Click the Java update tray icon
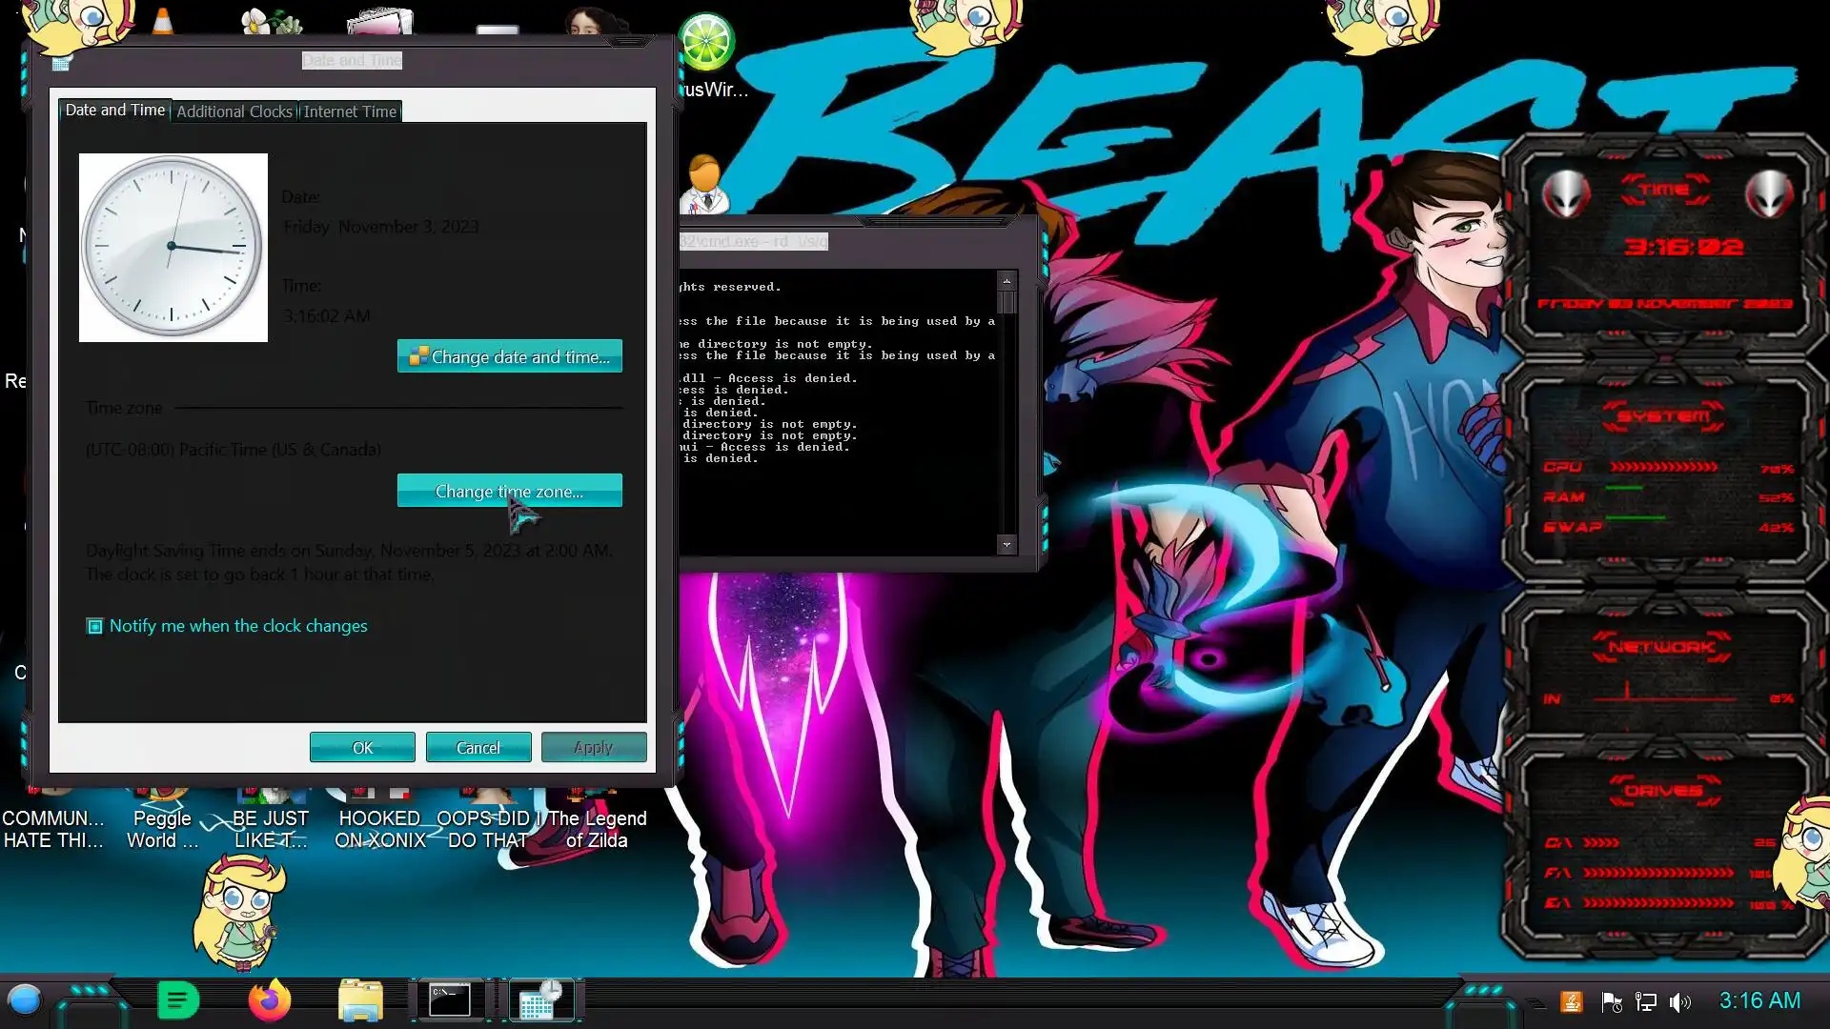The height and width of the screenshot is (1029, 1830). pyautogui.click(x=1572, y=1002)
